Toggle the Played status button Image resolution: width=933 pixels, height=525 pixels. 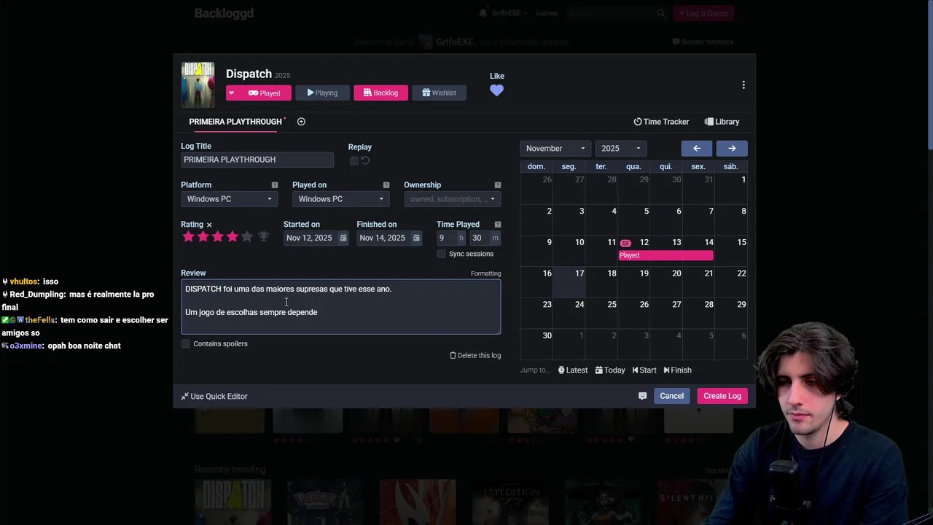point(265,93)
